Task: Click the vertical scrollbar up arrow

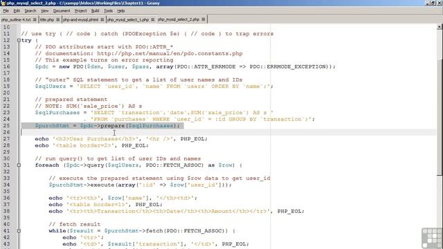Action: click(x=440, y=27)
